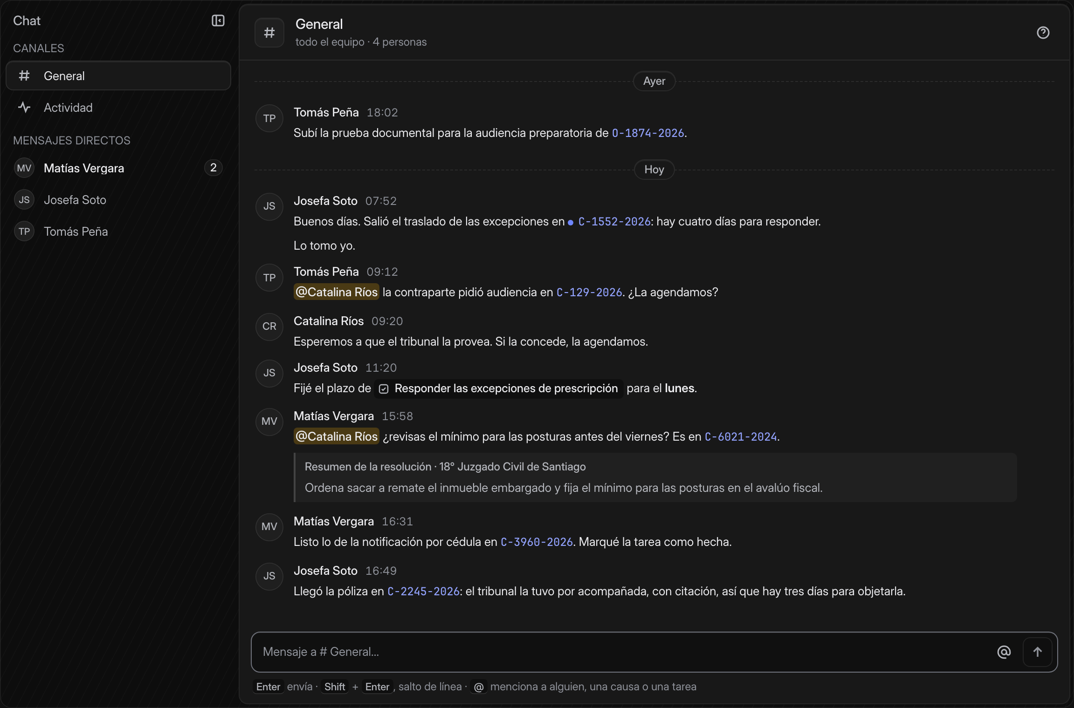
Task: Click 'todo el equipo · 4 personas' subtitle
Action: tap(361, 42)
